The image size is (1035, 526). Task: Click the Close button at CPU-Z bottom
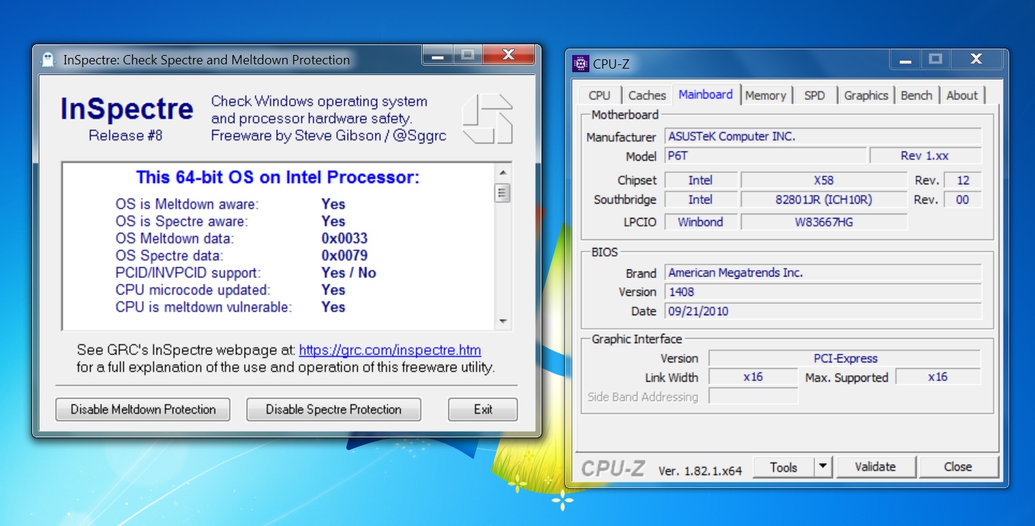(x=958, y=467)
